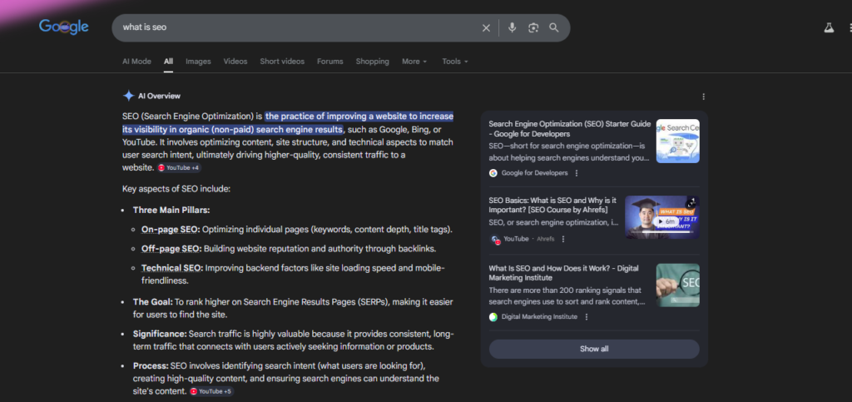The image size is (852, 402).
Task: Switch to Videos tab
Action: [235, 62]
